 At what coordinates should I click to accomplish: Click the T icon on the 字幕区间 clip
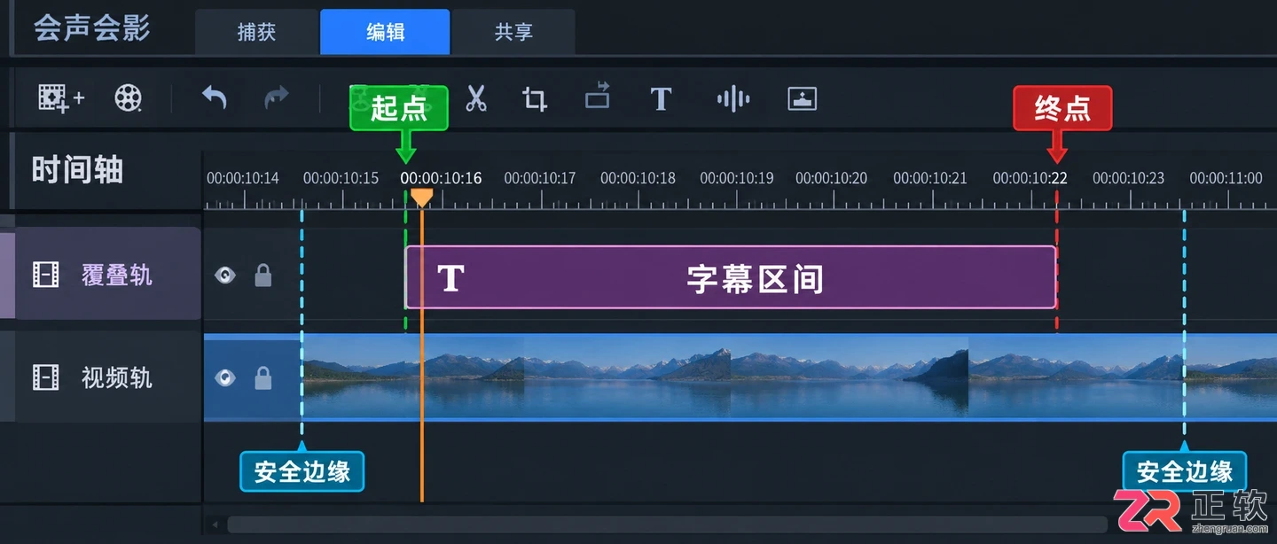tap(451, 278)
